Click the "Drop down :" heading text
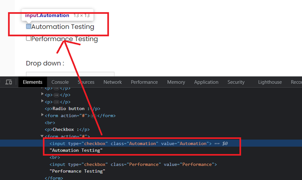Viewport: 302px width, 180px height. click(45, 63)
